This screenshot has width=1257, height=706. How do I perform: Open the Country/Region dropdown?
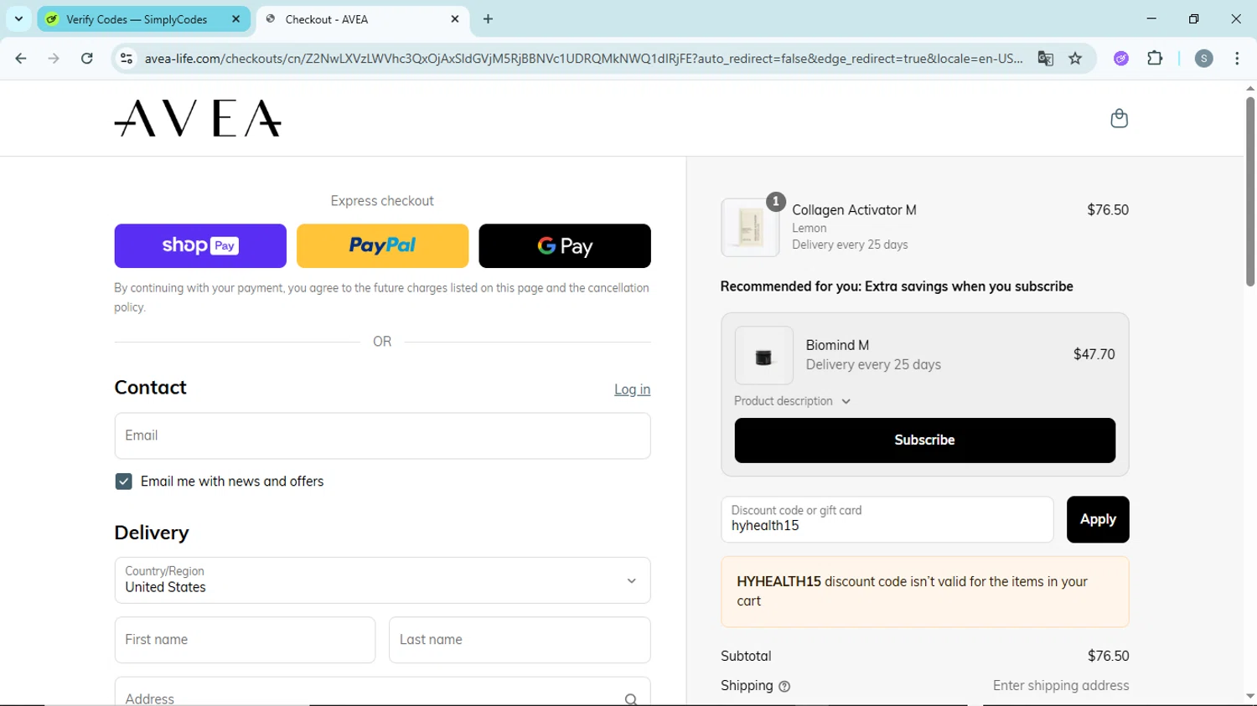coord(382,580)
